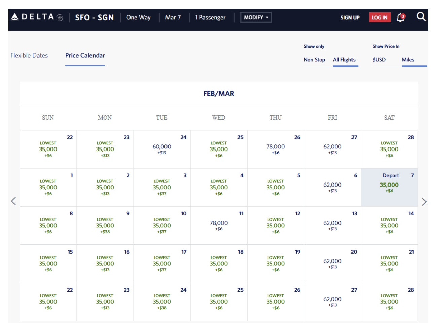Screen dimensions: 444x332
Task: Select the All Flights filter
Action: [344, 60]
